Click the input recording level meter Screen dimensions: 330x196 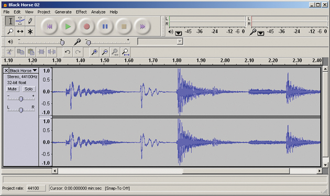pos(289,21)
